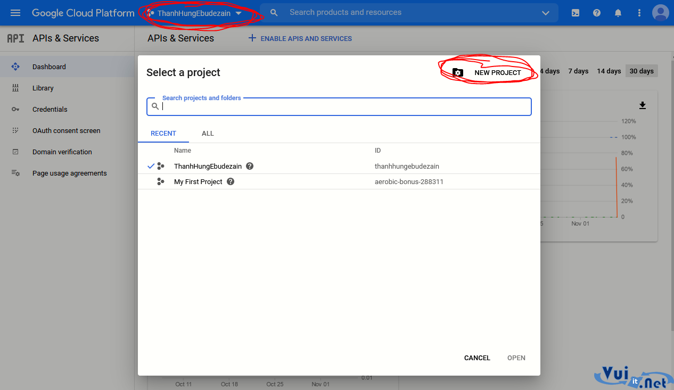Open the help question mark icon

coord(597,13)
